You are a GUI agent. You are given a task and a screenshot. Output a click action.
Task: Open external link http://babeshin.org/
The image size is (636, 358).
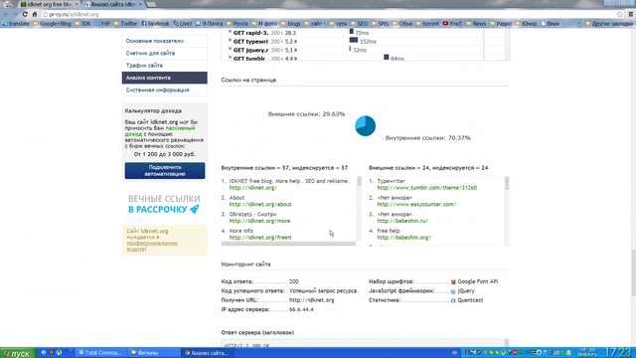tap(404, 238)
